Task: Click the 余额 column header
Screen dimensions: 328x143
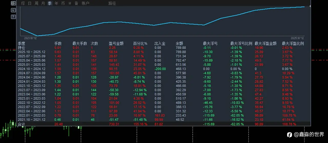Action: [x=179, y=44]
